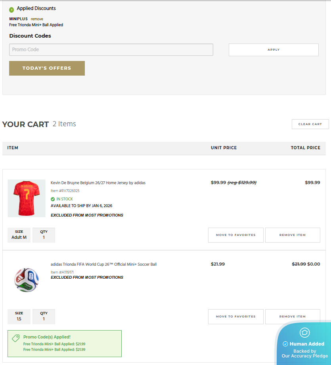Move the De Bruyne jersey to favorites
The width and height of the screenshot is (331, 365).
[235, 235]
